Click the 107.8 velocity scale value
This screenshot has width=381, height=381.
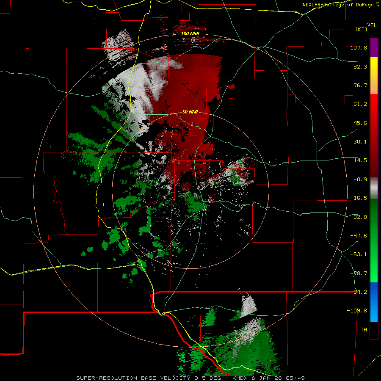(x=359, y=48)
